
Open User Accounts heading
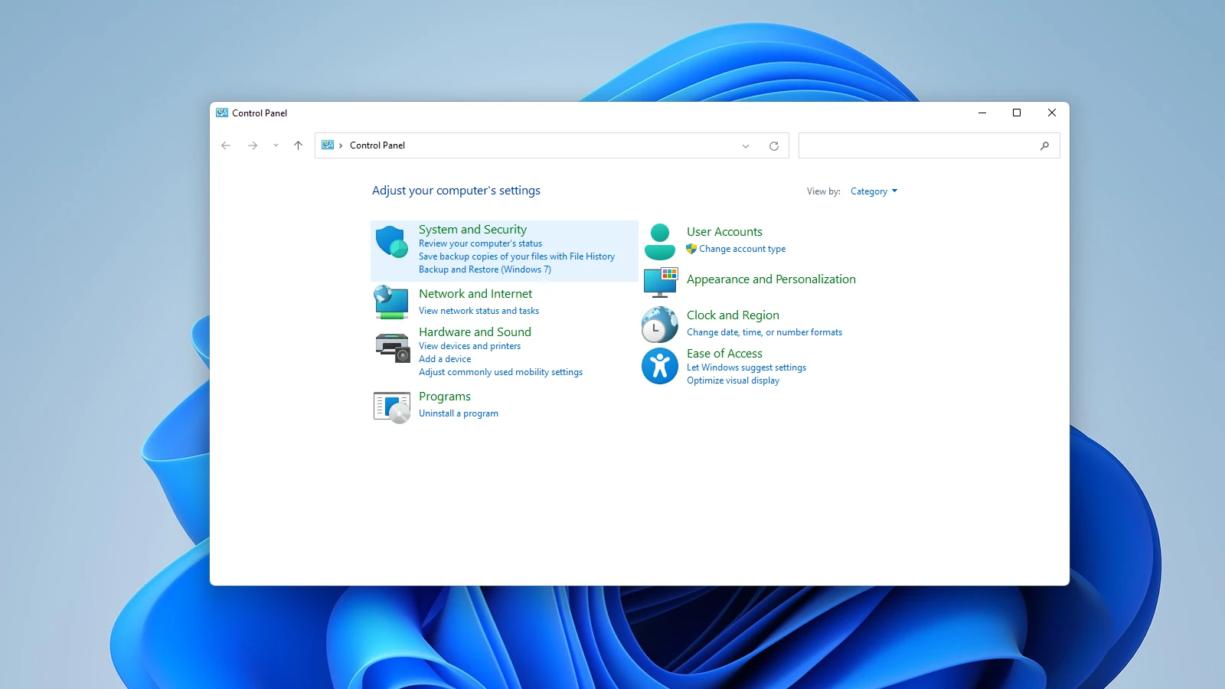pos(724,232)
